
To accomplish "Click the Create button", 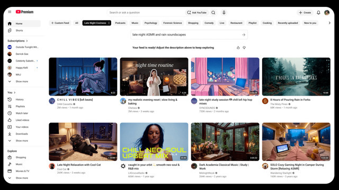I will pyautogui.click(x=305, y=13).
